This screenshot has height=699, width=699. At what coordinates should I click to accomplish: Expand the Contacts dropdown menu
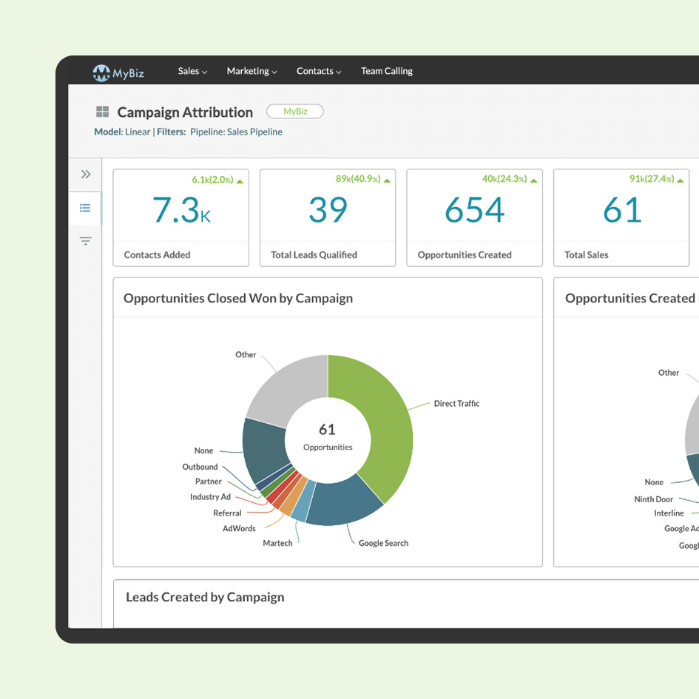319,72
